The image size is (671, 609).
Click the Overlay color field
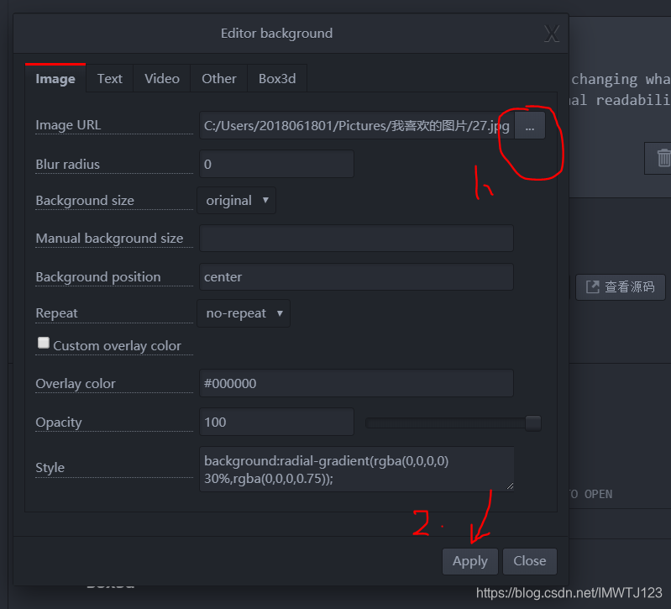point(356,383)
